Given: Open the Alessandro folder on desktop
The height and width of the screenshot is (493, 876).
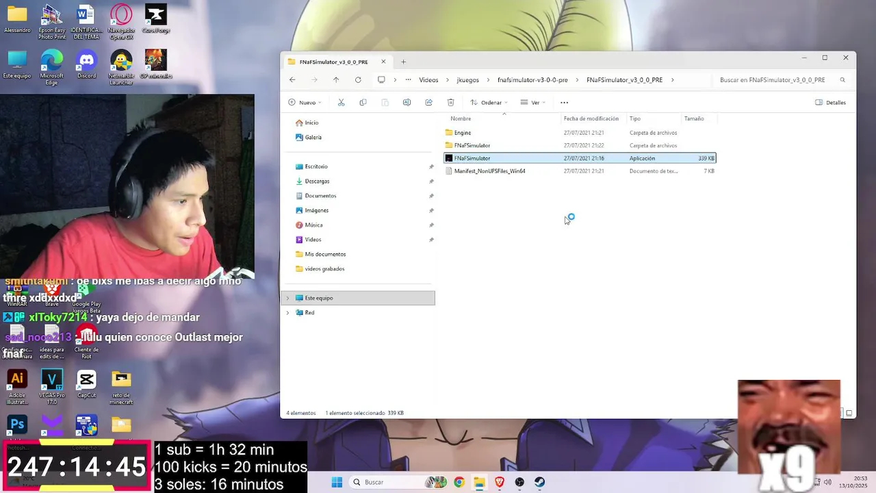Looking at the screenshot, I should [x=17, y=18].
